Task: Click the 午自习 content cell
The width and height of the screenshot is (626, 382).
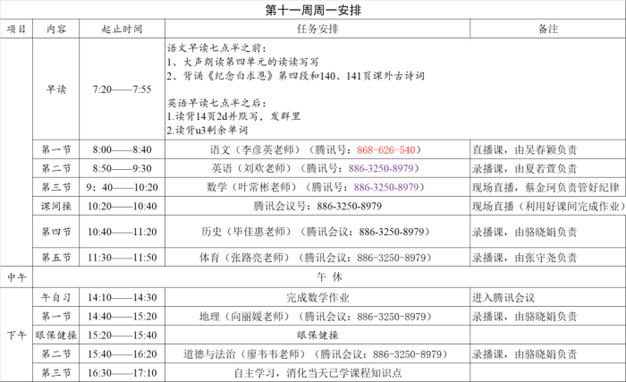Action: [x=55, y=298]
